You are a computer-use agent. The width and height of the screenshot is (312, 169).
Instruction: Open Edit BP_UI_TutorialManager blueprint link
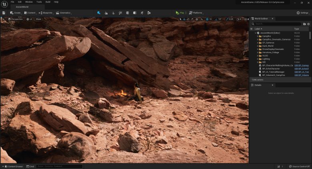click(x=302, y=72)
